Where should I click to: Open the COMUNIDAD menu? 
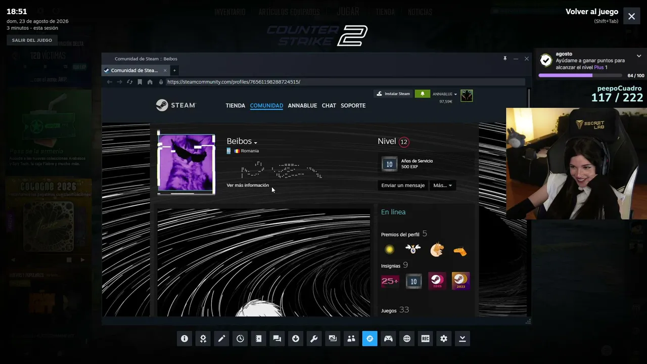pos(266,106)
